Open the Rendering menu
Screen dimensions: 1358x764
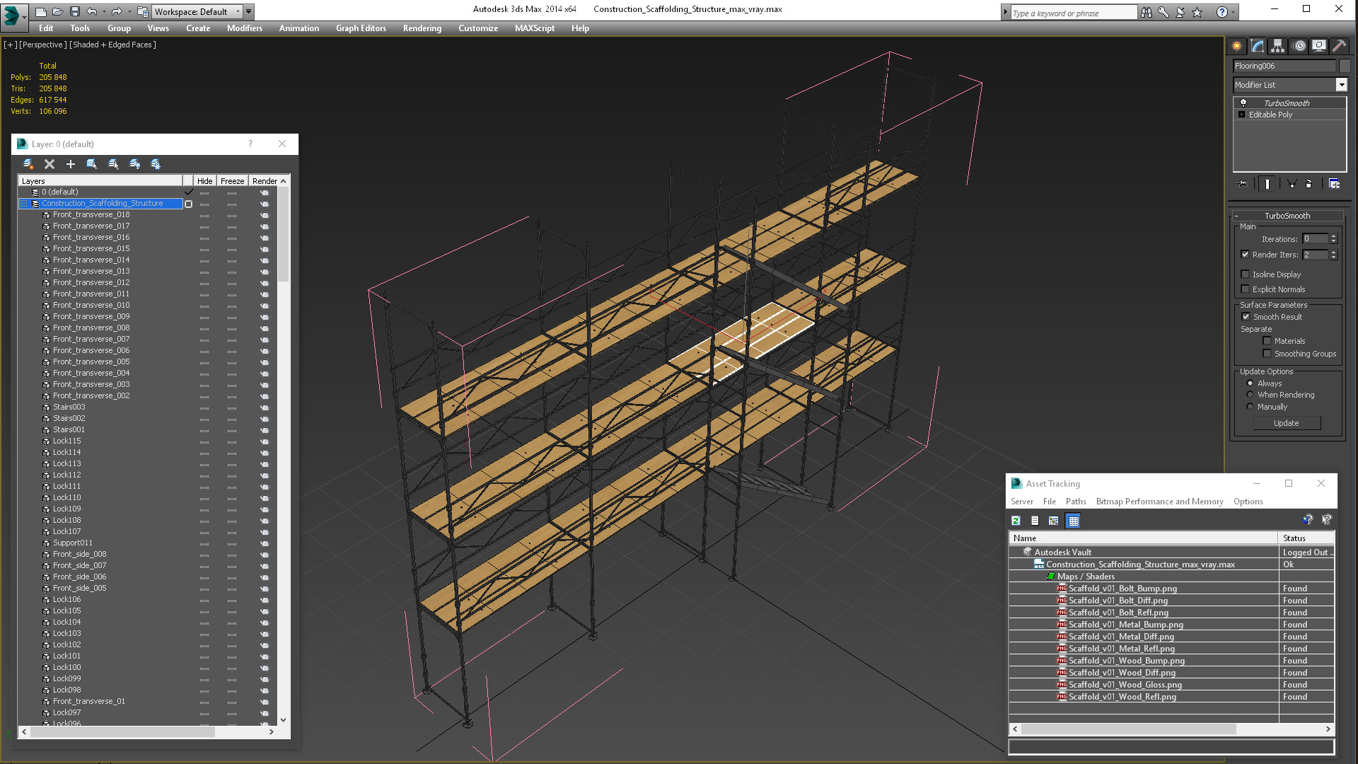pos(422,28)
